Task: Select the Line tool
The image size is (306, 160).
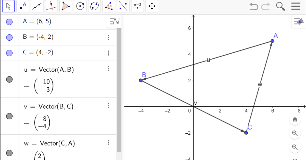Action: point(37,6)
